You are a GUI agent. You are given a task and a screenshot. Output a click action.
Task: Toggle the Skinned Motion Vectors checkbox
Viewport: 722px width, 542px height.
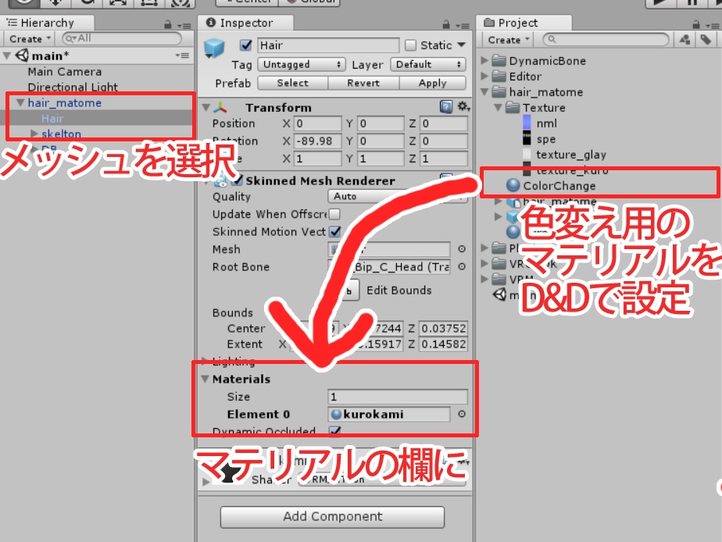333,233
